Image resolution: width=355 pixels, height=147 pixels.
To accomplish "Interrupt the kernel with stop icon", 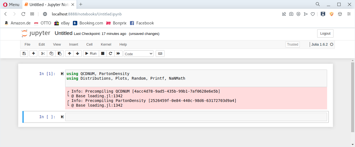I will click(103, 54).
